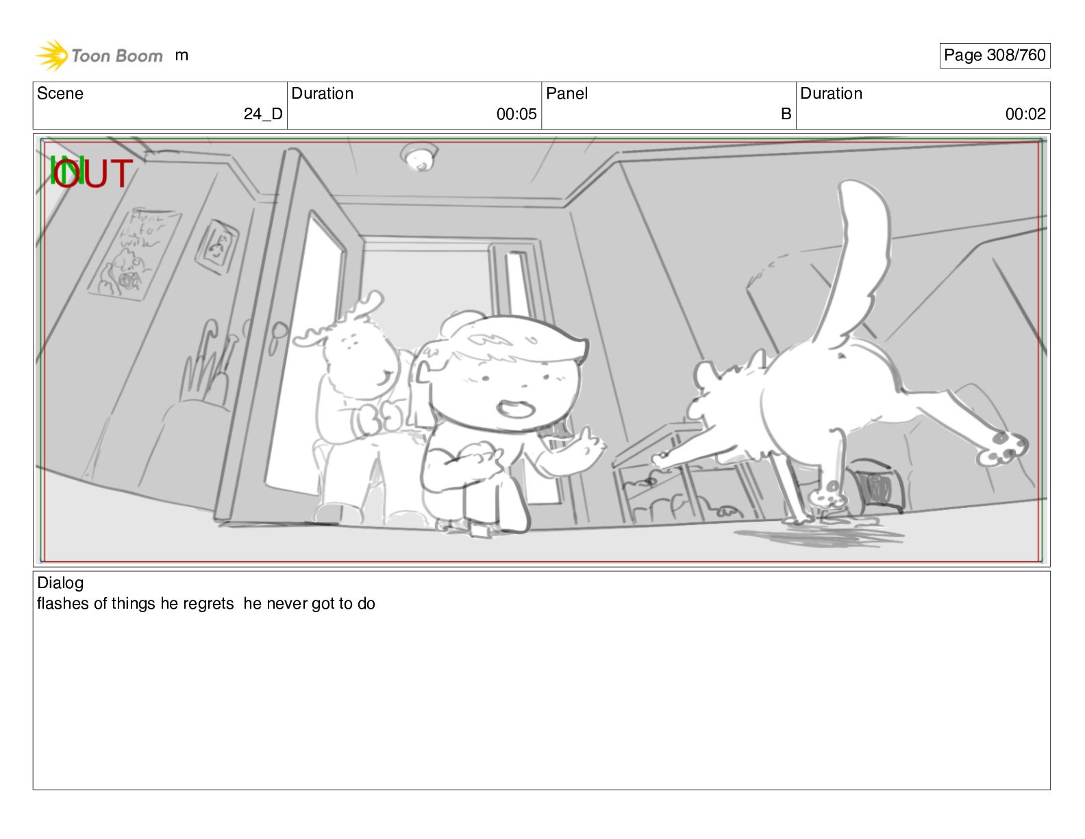Click the Toon Boom logo icon
1085x839 pixels.
52,56
